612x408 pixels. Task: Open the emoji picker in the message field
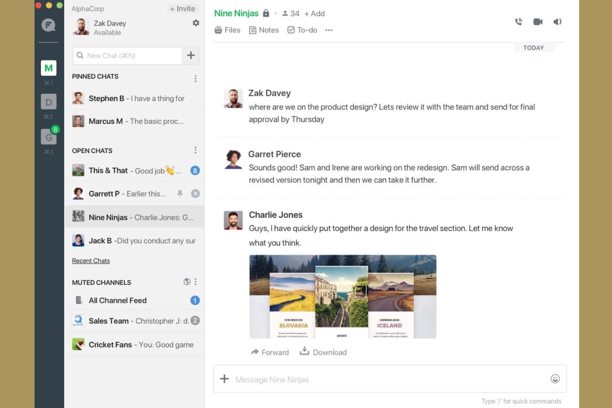[x=554, y=378]
